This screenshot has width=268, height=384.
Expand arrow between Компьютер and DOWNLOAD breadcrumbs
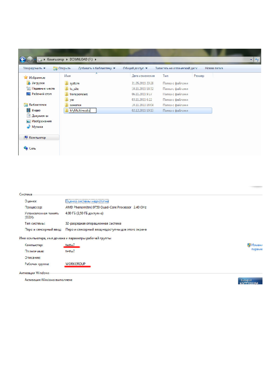[x=67, y=60]
